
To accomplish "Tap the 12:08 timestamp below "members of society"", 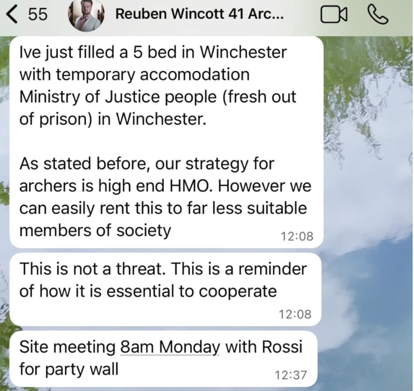I will 297,236.
